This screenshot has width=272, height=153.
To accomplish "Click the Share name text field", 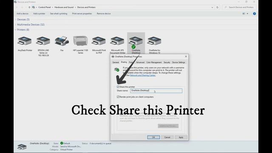I will click(156, 91).
